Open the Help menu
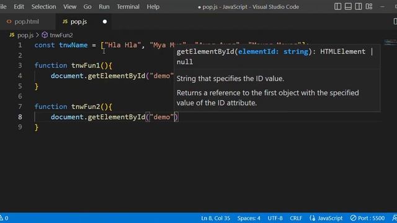This screenshot has height=223, width=397. (153, 7)
